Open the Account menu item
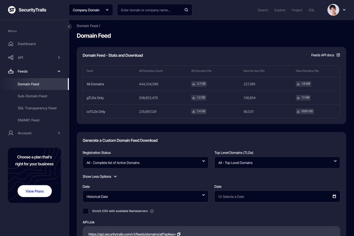The width and height of the screenshot is (354, 236). (x=24, y=133)
